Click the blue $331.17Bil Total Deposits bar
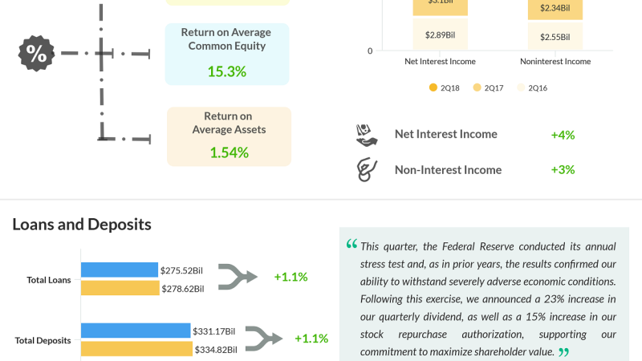 [x=136, y=331]
